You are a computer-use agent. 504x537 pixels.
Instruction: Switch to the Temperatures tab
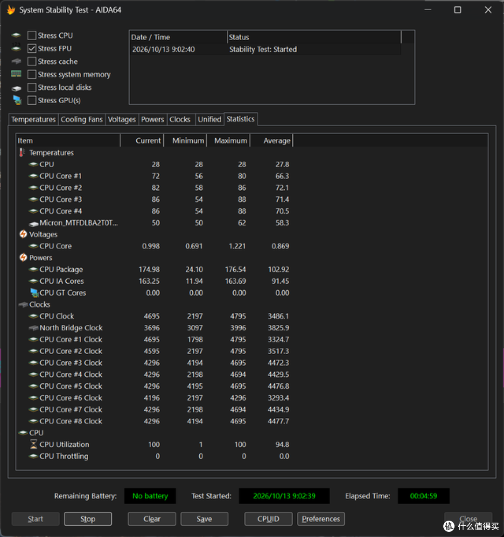(x=33, y=120)
